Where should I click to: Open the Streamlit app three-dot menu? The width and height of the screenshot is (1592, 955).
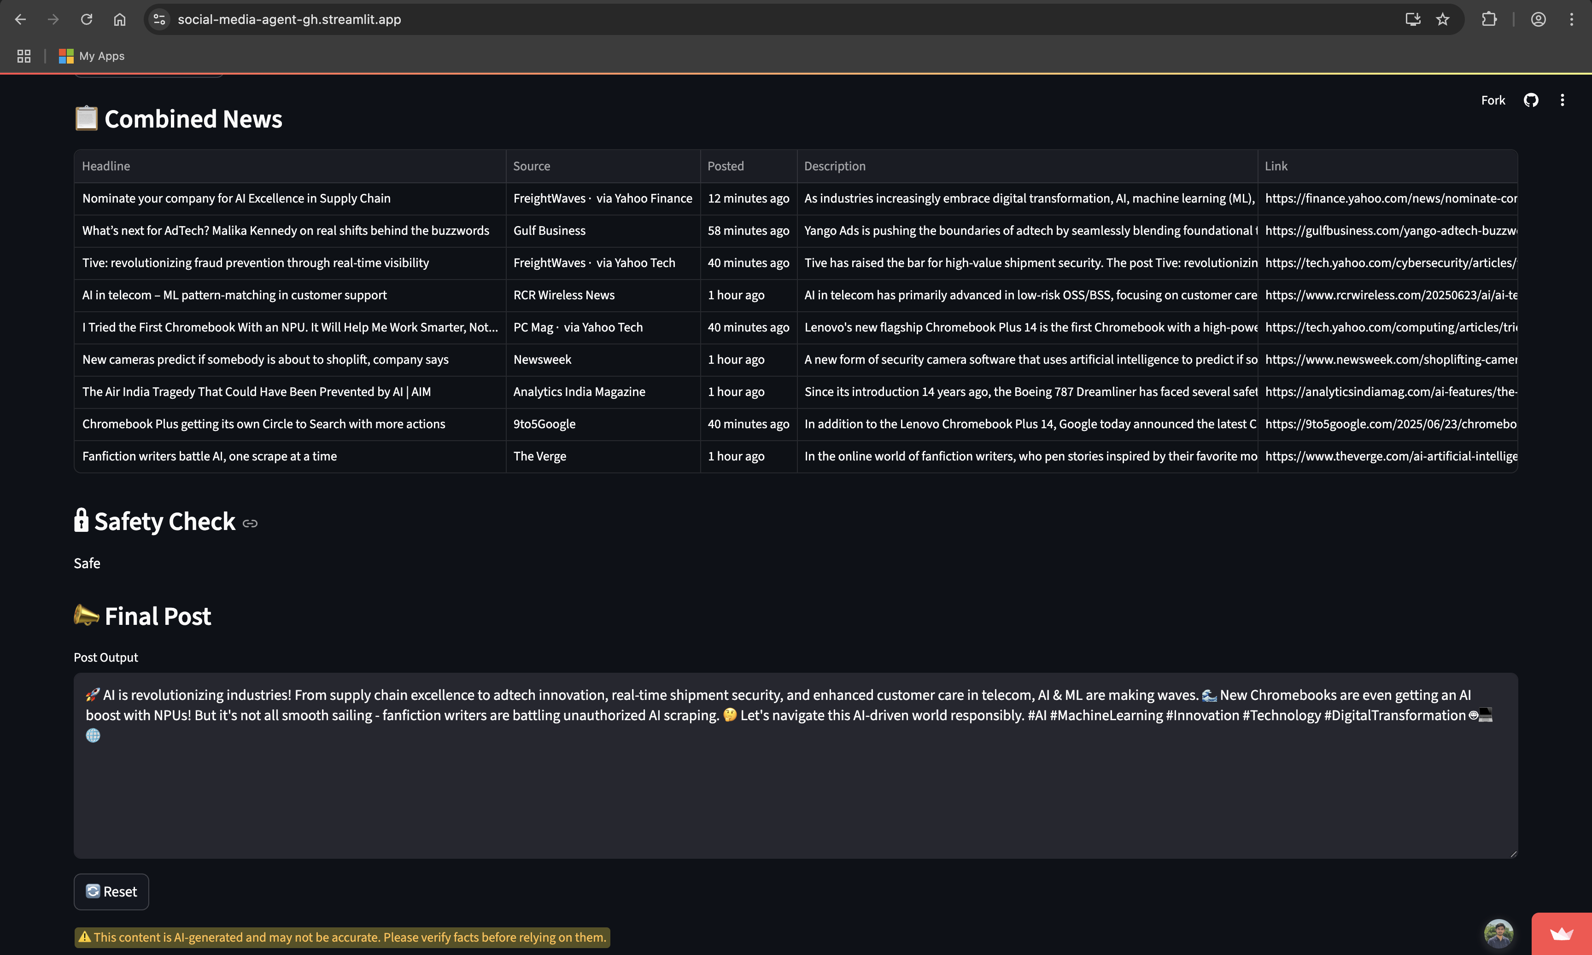point(1562,100)
